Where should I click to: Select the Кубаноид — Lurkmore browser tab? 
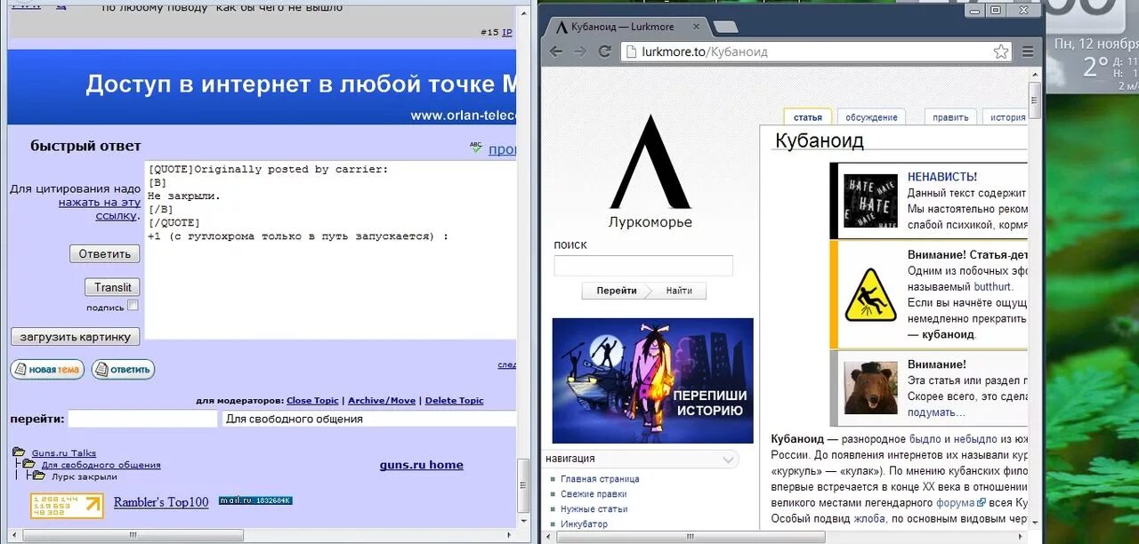point(626,27)
